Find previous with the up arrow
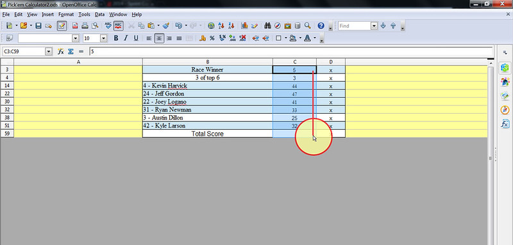This screenshot has width=513, height=245. pos(393,26)
